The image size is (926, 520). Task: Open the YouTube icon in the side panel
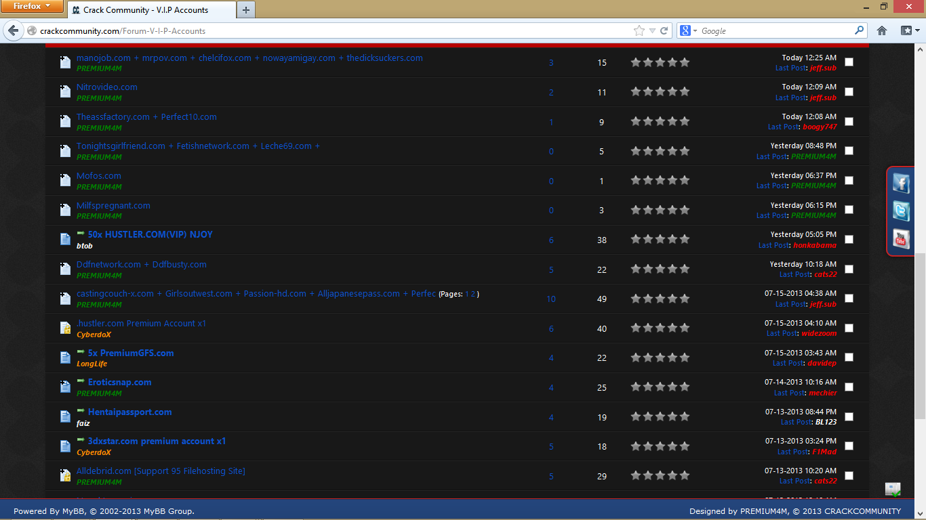[x=900, y=239]
